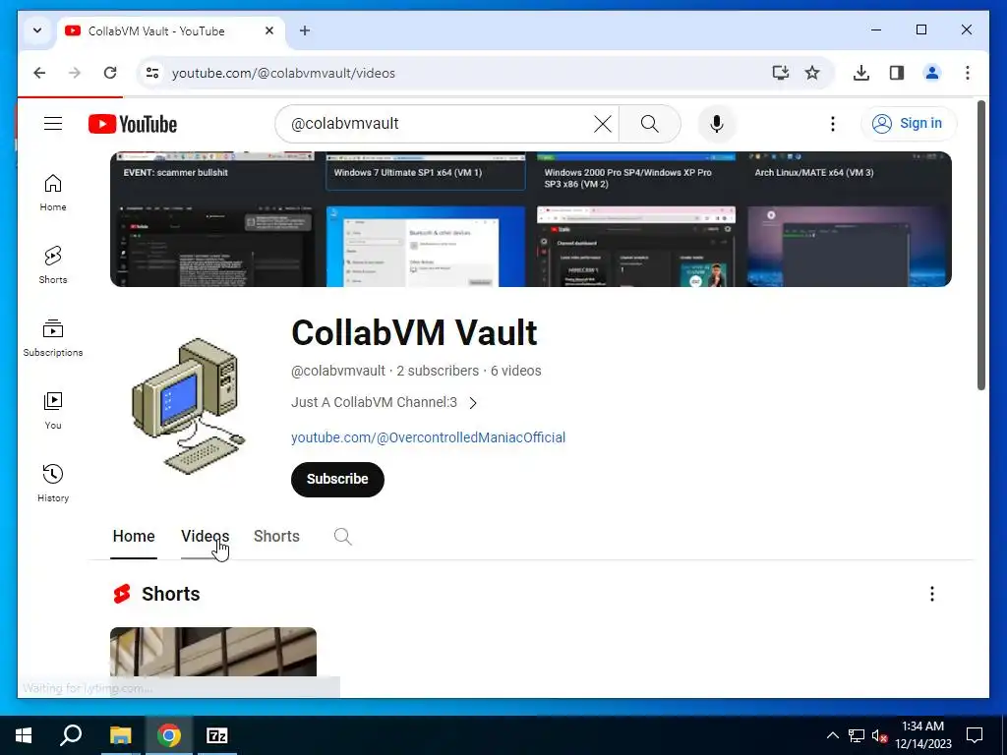1007x755 pixels.
Task: Open Subscriptions in the left sidebar
Action: pos(53,338)
